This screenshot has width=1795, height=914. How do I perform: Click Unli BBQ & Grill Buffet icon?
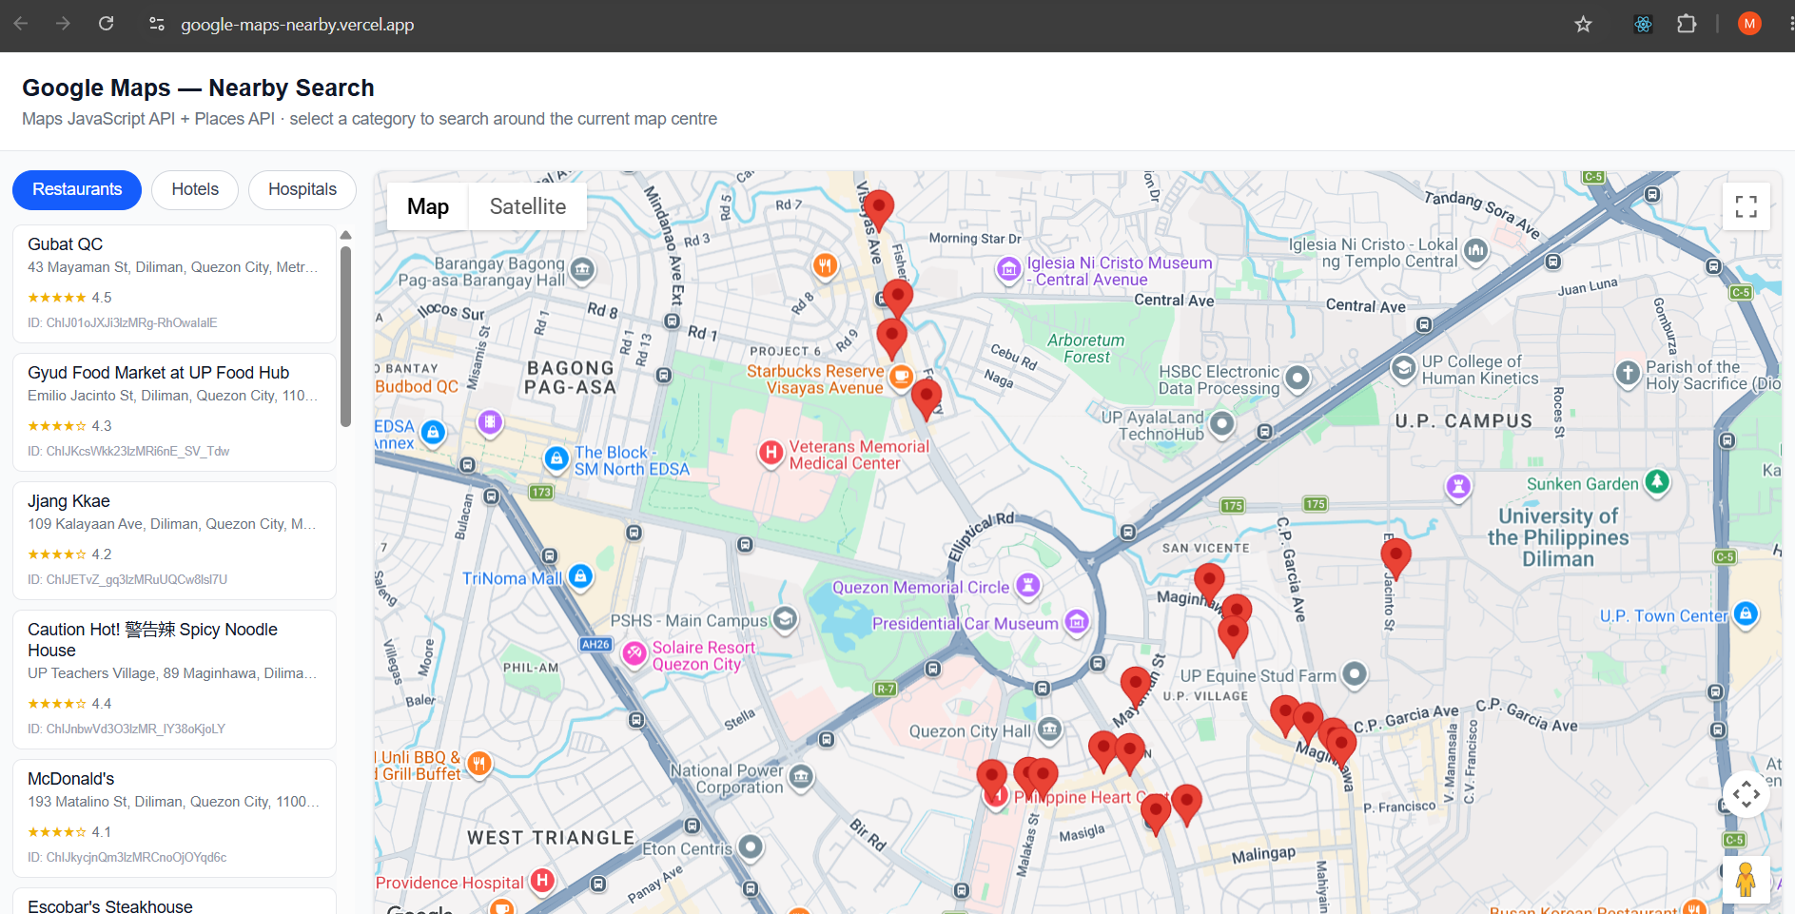[479, 763]
